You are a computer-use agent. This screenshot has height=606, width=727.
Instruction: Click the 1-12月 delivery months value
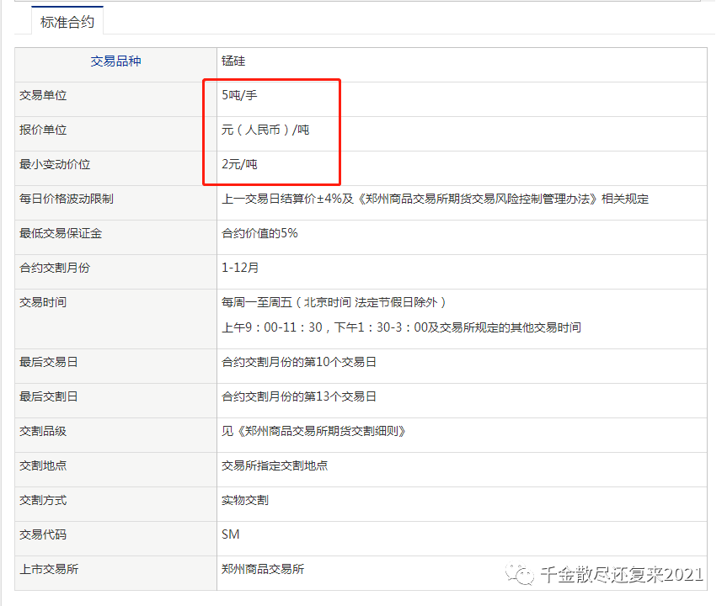tap(240, 268)
